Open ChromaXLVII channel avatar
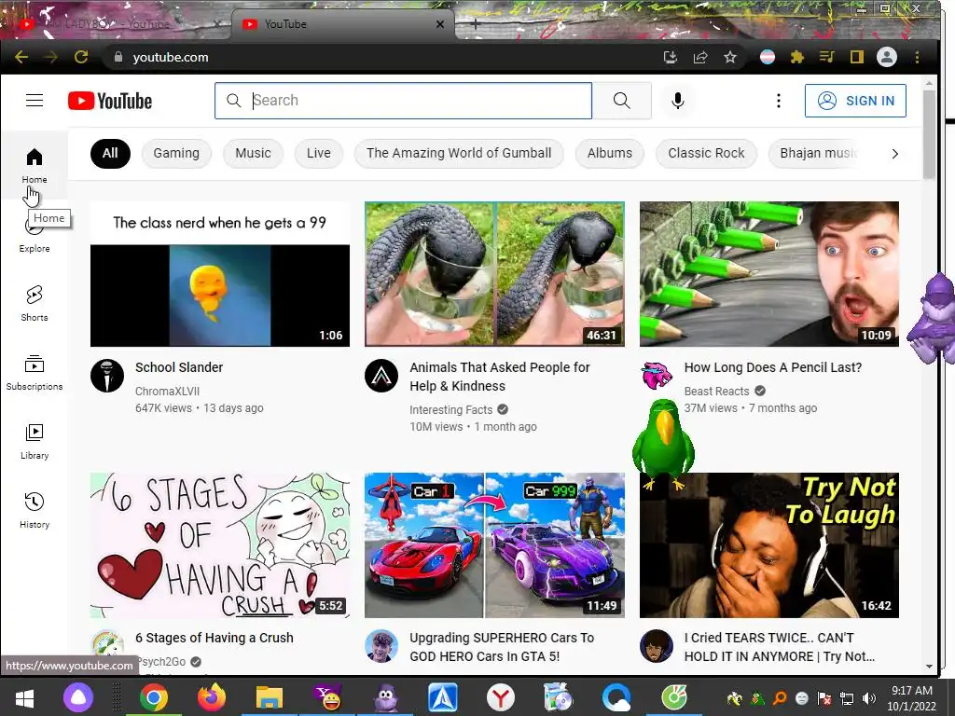This screenshot has width=955, height=716. coord(107,376)
